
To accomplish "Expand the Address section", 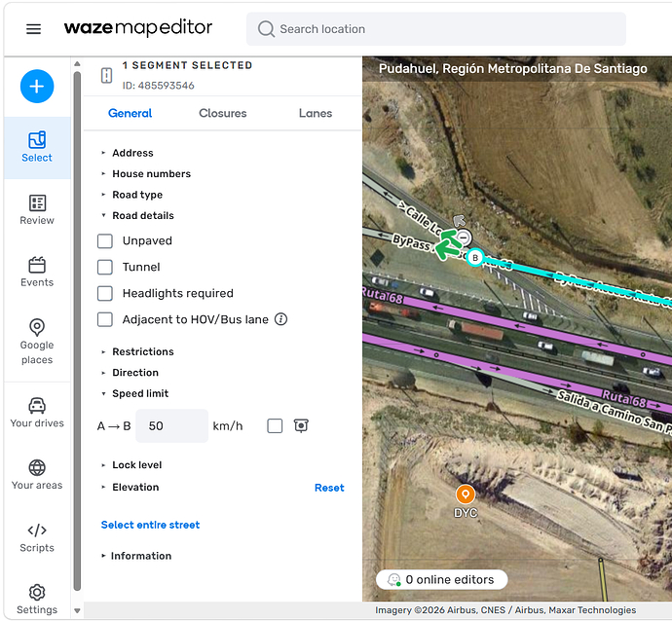I will click(132, 153).
